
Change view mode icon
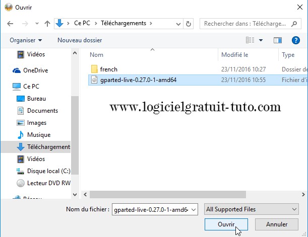[250, 40]
